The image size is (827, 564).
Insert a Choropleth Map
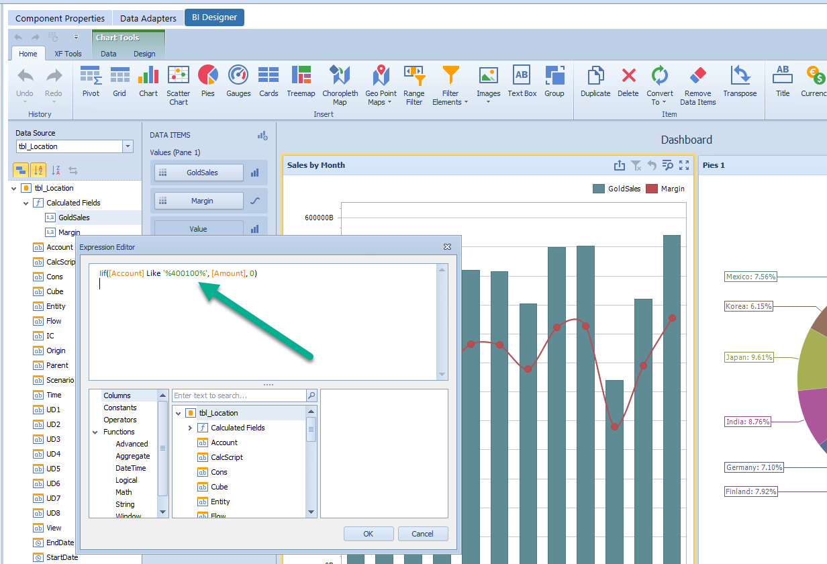pyautogui.click(x=340, y=81)
